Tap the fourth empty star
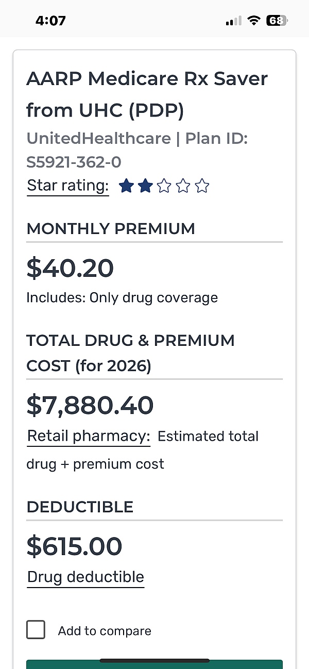 pyautogui.click(x=183, y=186)
